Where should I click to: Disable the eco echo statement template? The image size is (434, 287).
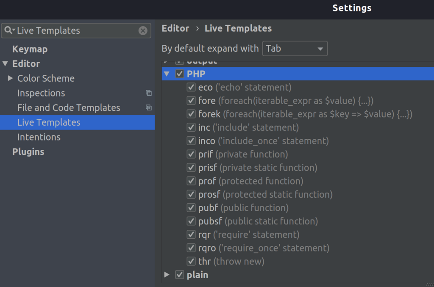click(x=191, y=88)
